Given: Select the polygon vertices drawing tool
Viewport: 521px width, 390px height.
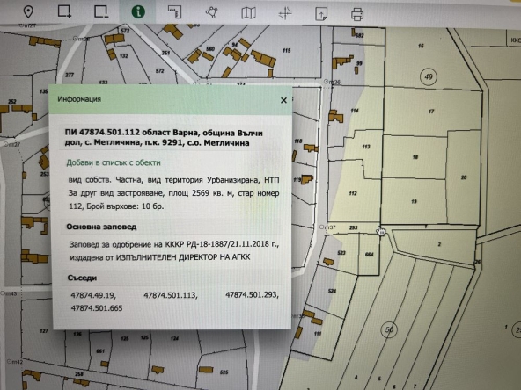Looking at the screenshot, I should click(211, 12).
